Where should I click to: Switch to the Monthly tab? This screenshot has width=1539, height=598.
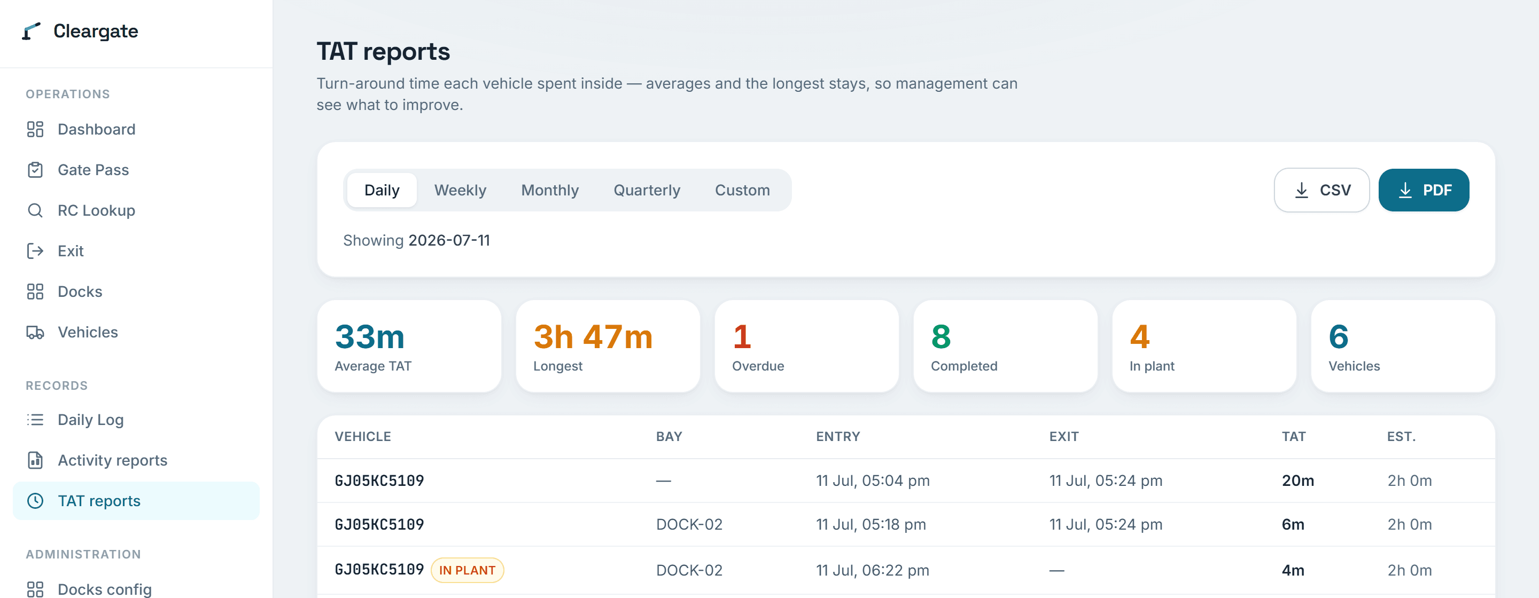550,191
